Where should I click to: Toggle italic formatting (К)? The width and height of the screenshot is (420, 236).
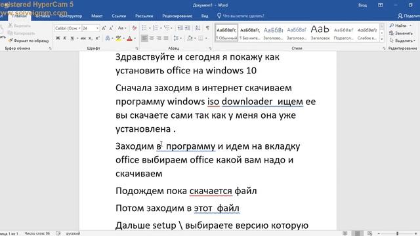pyautogui.click(x=64, y=38)
